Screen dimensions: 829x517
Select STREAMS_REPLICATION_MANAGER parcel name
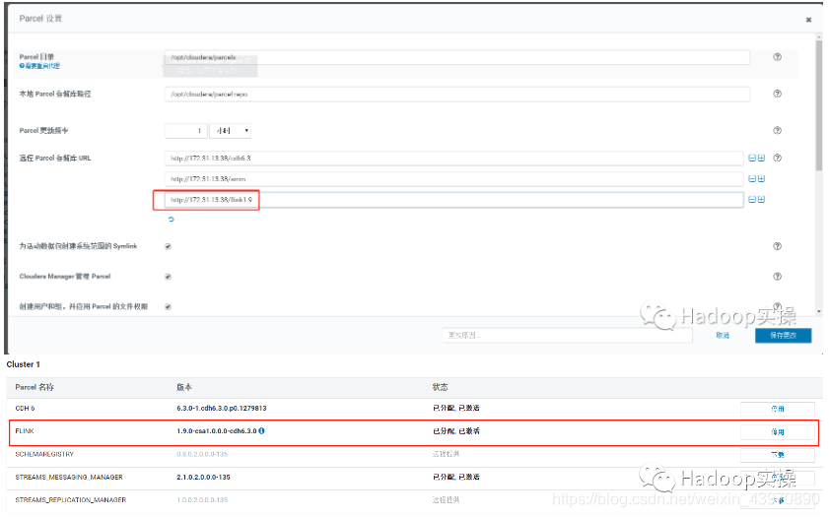70,499
